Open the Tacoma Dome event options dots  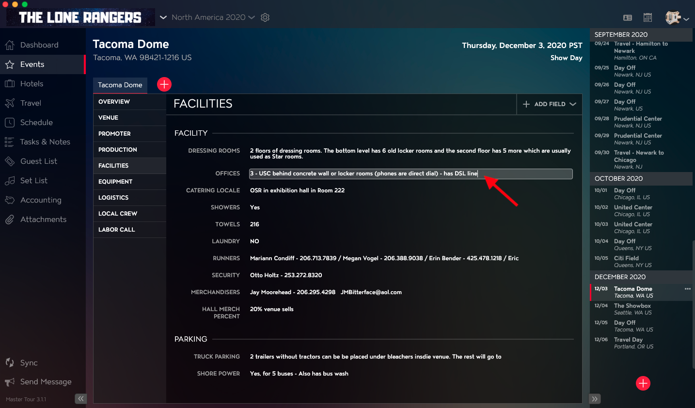[x=687, y=289]
